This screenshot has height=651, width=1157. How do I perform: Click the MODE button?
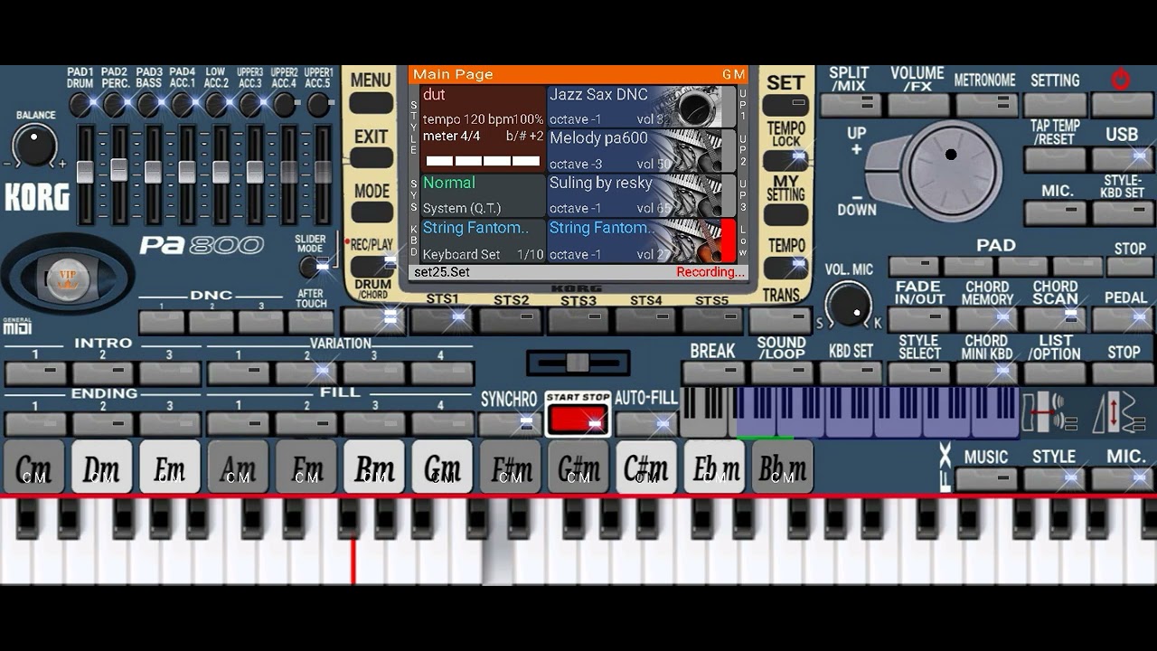tap(371, 212)
